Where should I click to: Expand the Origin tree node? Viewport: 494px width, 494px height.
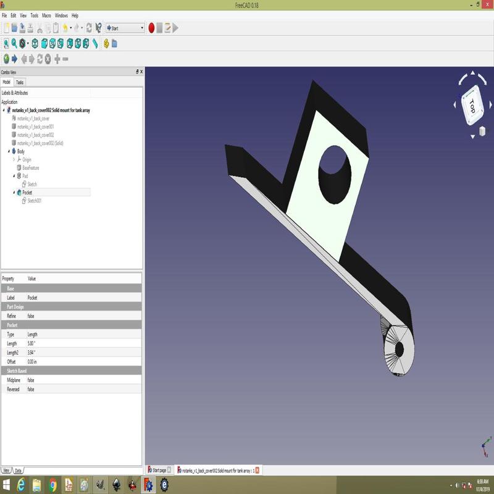pyautogui.click(x=14, y=159)
